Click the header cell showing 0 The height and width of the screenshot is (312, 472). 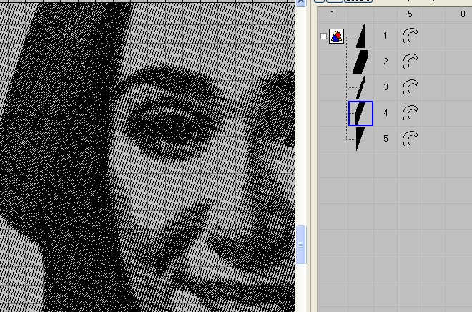pyautogui.click(x=463, y=14)
